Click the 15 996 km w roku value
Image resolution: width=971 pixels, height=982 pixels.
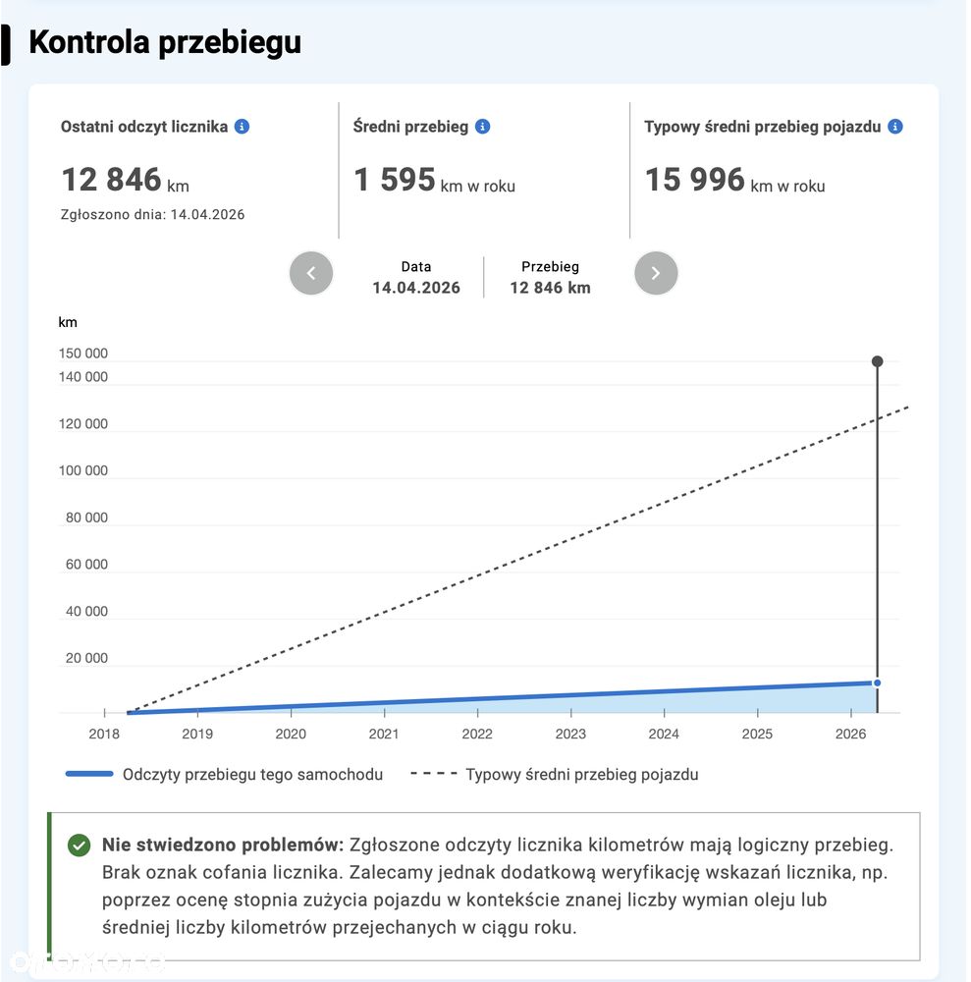click(x=735, y=180)
